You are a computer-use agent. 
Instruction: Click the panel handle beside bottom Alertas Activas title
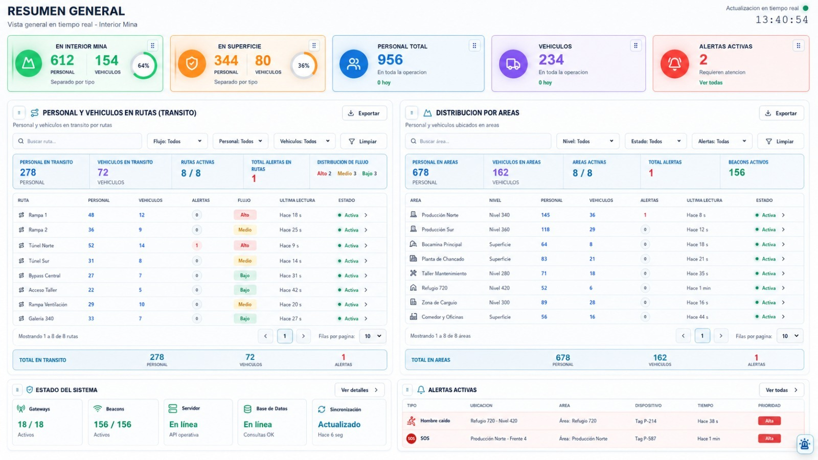407,390
